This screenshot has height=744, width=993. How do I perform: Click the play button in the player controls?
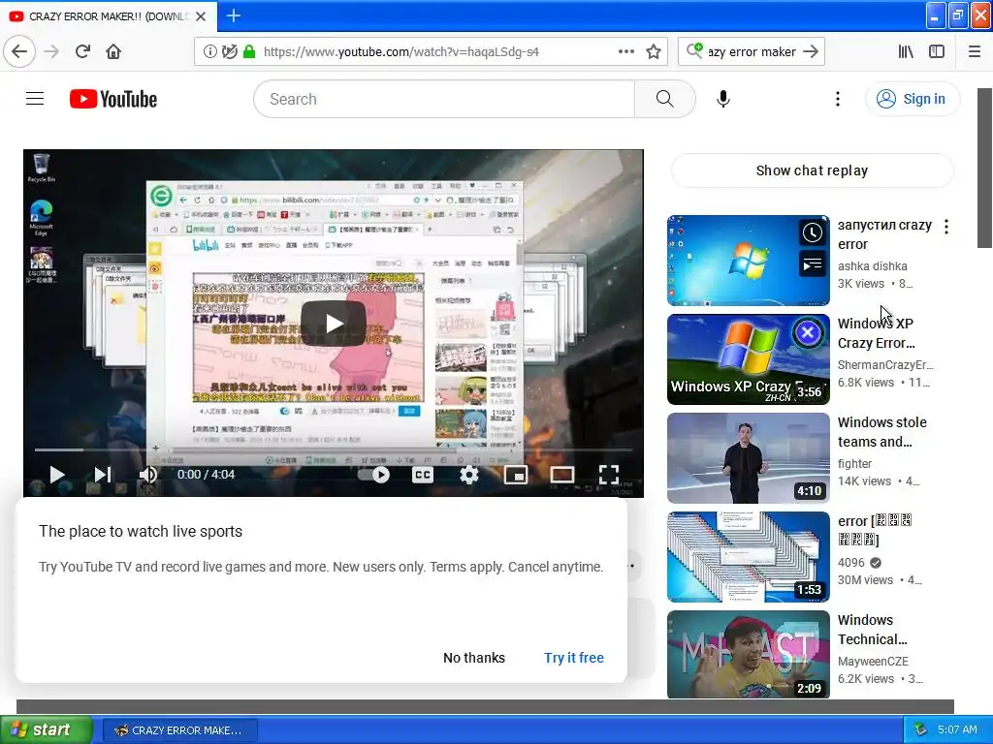(x=57, y=475)
